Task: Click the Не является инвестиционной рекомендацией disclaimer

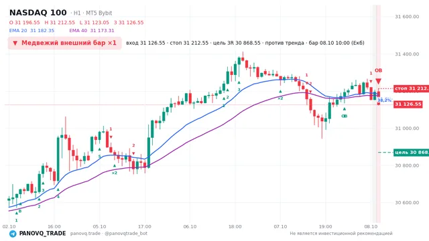Action: [x=341, y=234]
